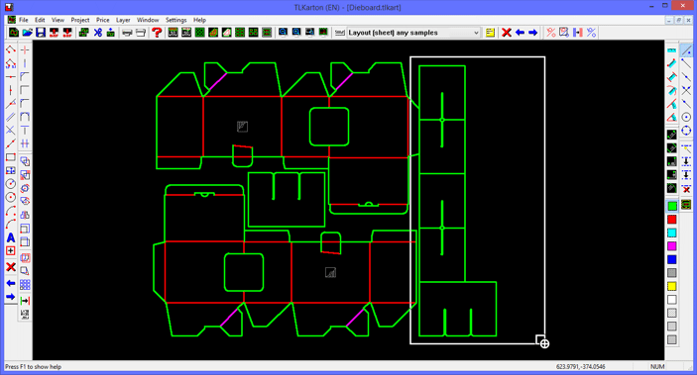Toggle the circle center snap mode icon
697x375 pixels.
pos(686,117)
